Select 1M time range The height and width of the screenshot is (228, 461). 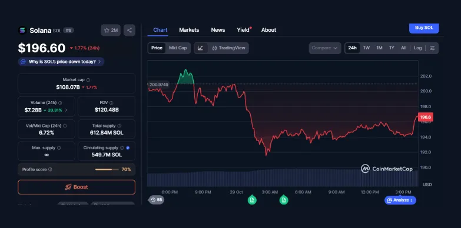[x=379, y=48]
